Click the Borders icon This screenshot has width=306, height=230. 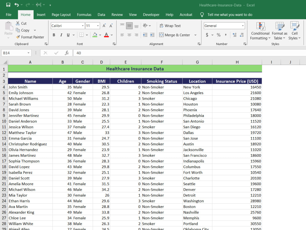(81, 35)
